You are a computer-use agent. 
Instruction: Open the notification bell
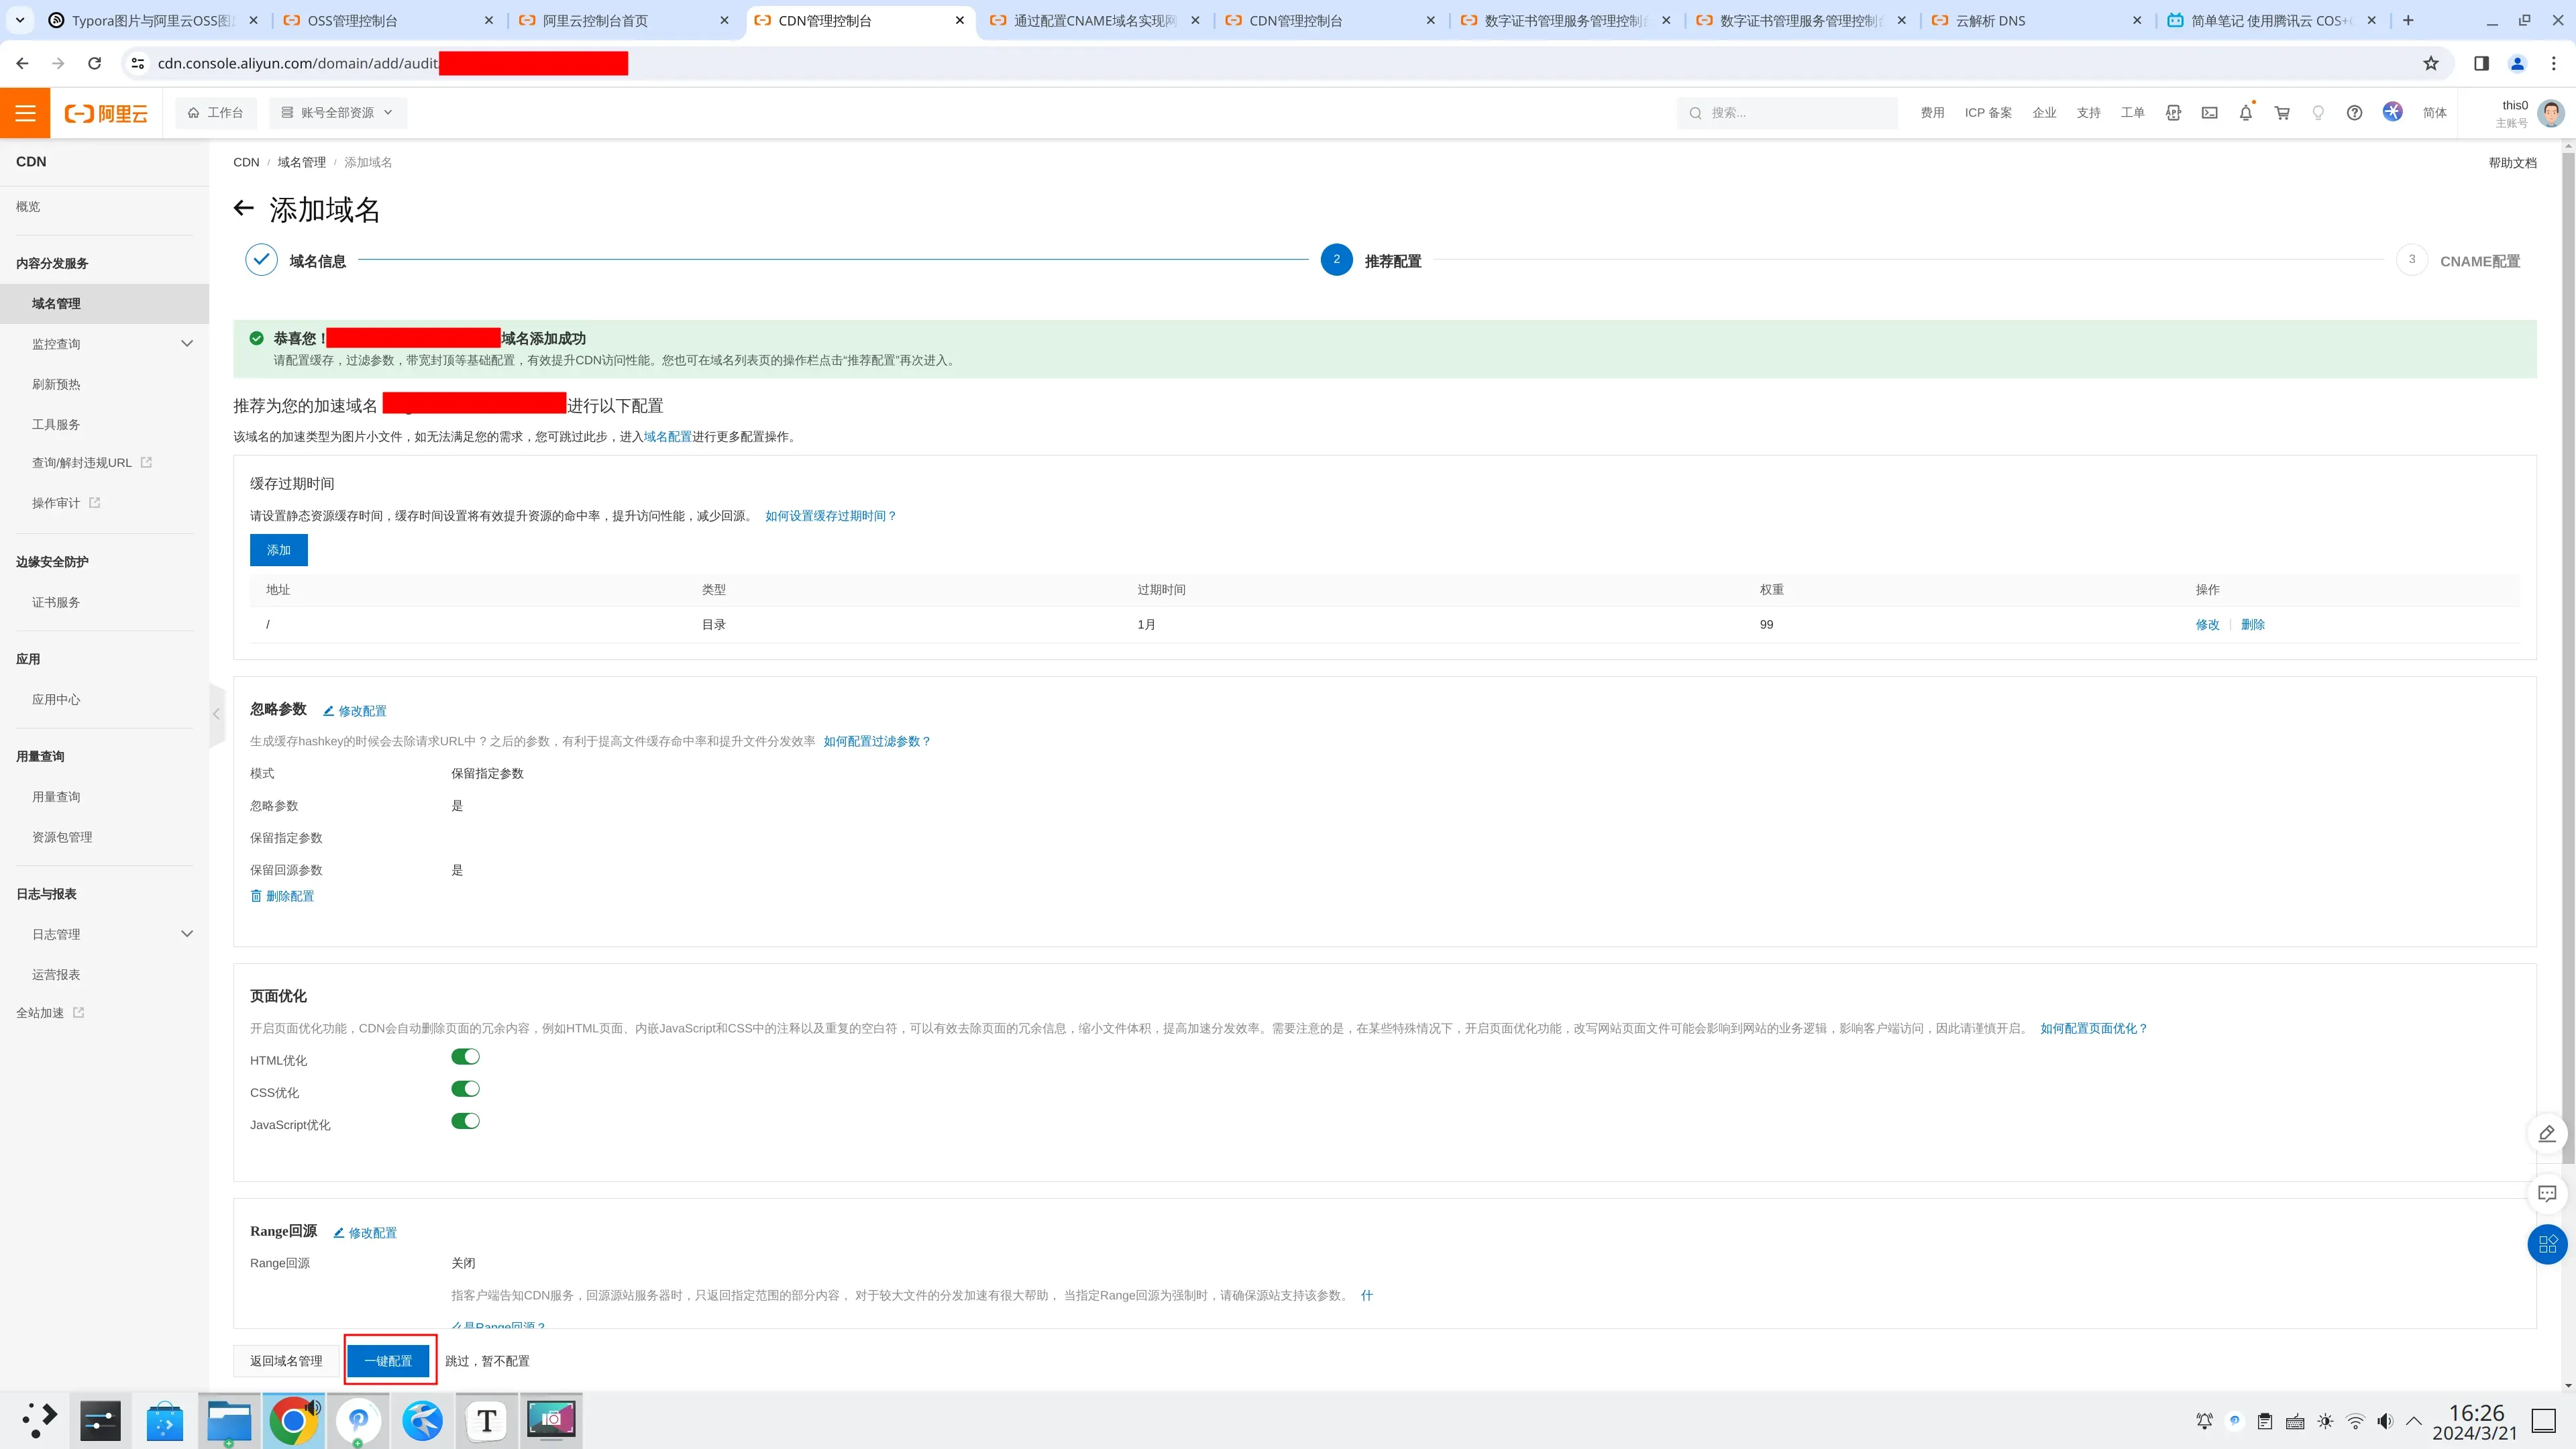pyautogui.click(x=2245, y=113)
